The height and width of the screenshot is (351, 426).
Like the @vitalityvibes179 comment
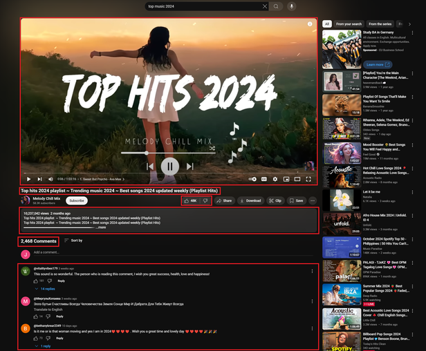point(35,281)
